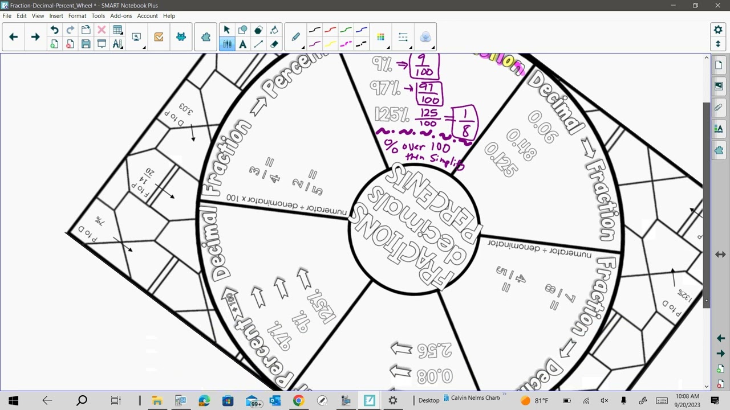Open toolbar settings gear

click(x=718, y=30)
